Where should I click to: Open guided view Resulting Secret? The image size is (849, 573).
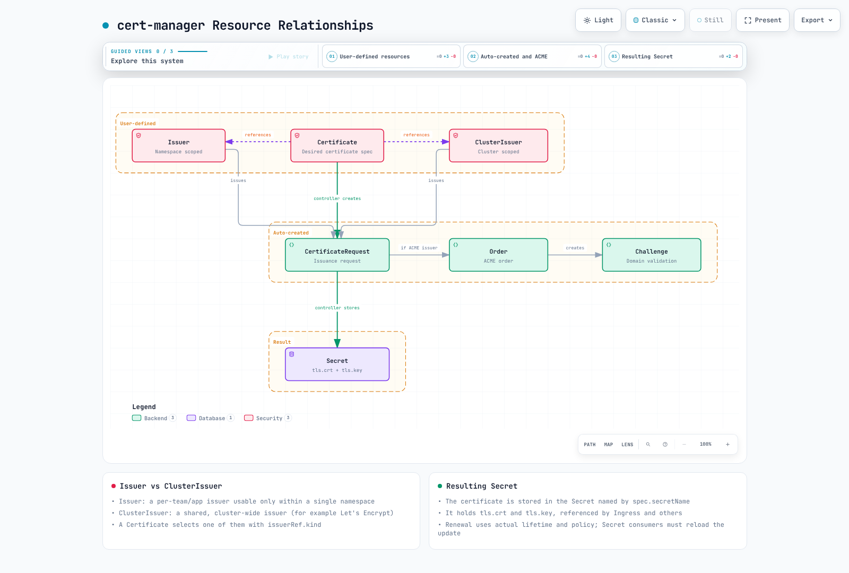click(673, 56)
